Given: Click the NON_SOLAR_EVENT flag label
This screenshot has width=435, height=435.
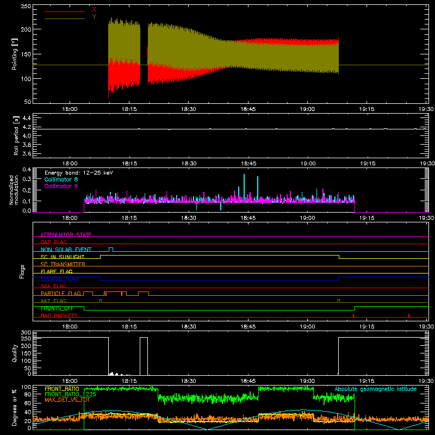Looking at the screenshot, I should tap(66, 250).
